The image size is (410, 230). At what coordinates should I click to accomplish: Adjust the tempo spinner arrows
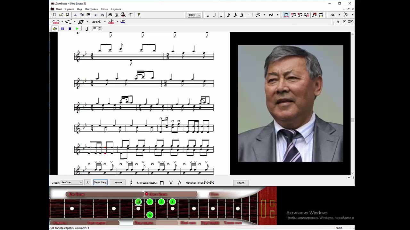point(100,28)
